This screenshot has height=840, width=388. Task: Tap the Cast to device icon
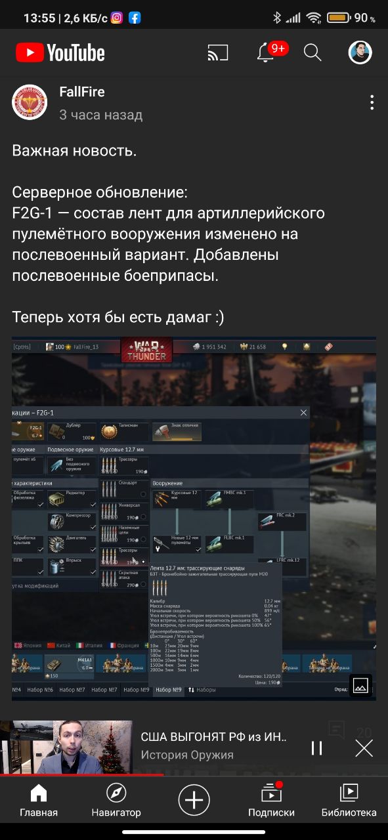217,53
